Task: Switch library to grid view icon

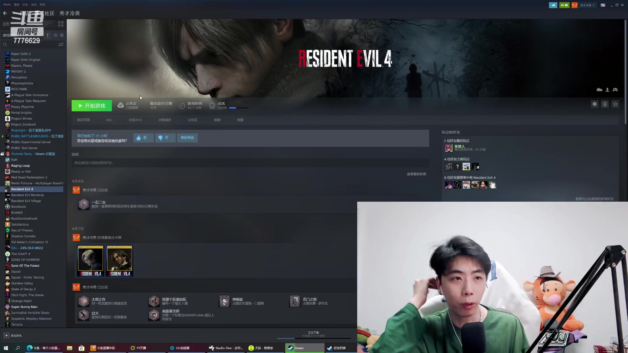Action: click(61, 24)
